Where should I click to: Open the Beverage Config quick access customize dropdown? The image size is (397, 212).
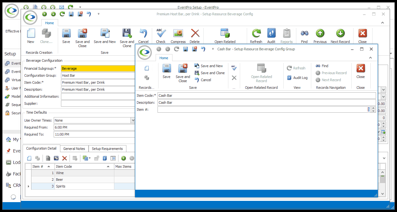(99, 14)
